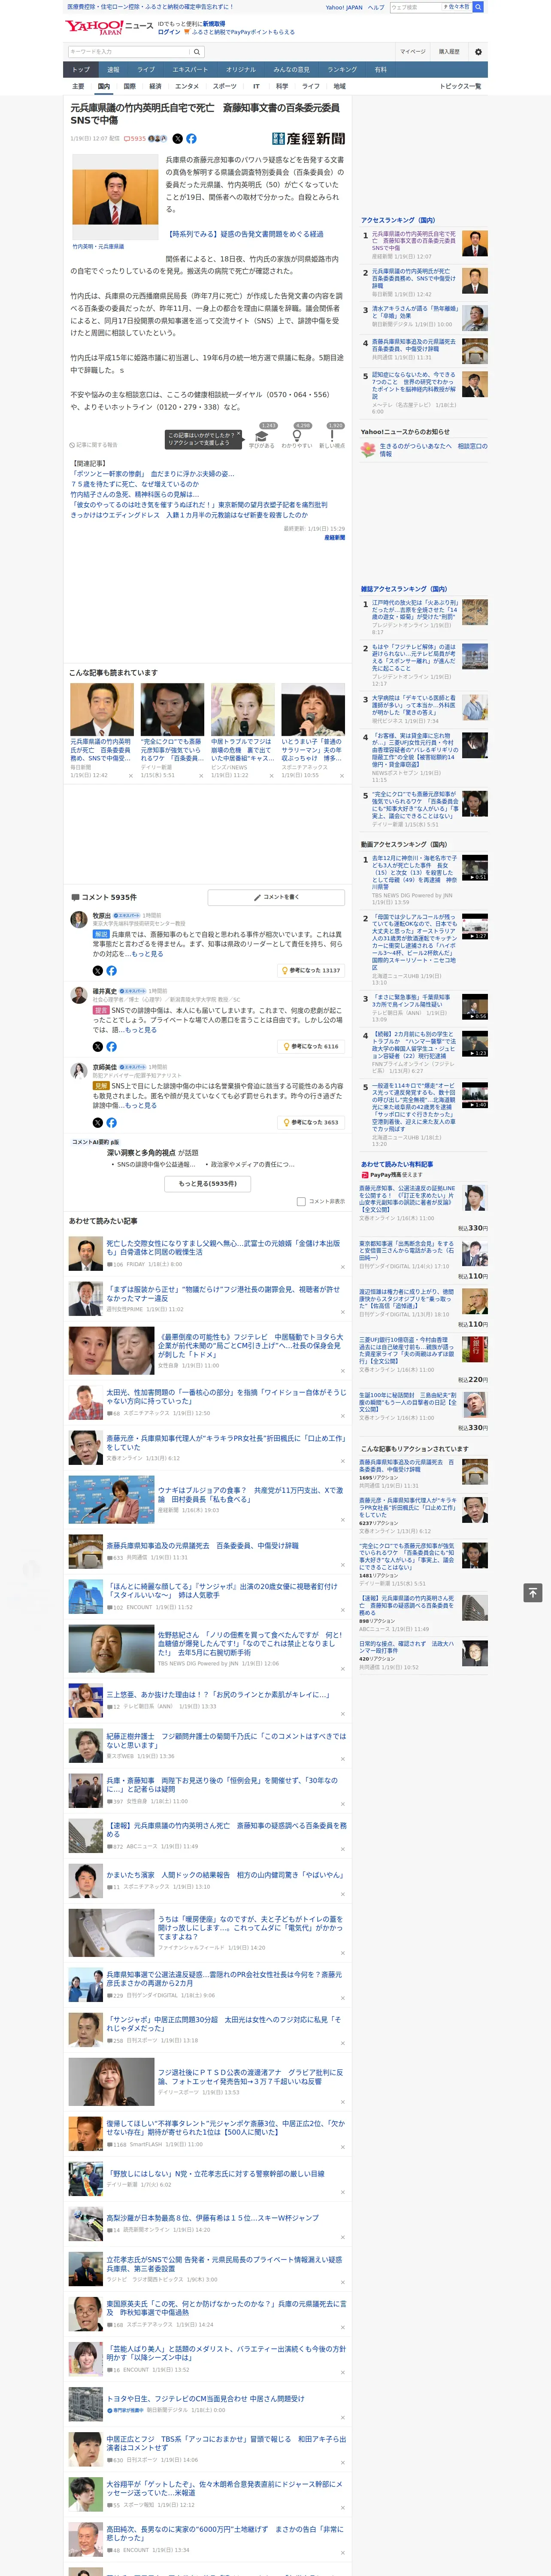Close the reaction tooltip popup

point(240,434)
